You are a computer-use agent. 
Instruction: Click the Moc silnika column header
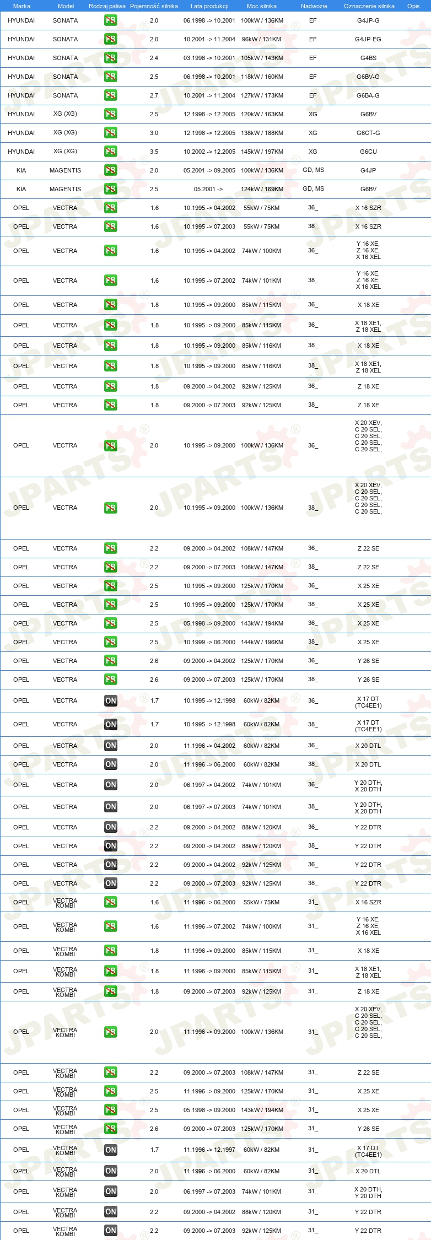coord(262,6)
